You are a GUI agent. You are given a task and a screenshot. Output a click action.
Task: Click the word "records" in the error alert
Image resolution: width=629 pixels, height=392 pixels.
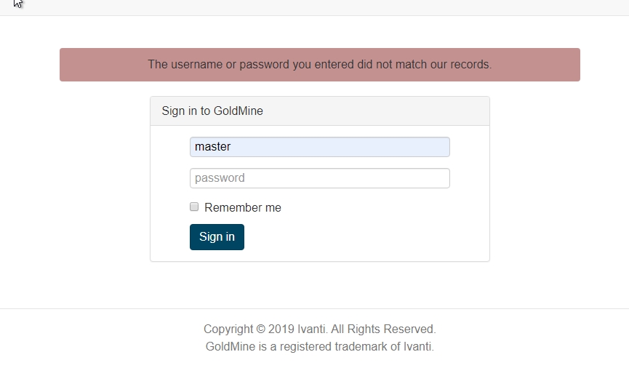click(x=470, y=65)
